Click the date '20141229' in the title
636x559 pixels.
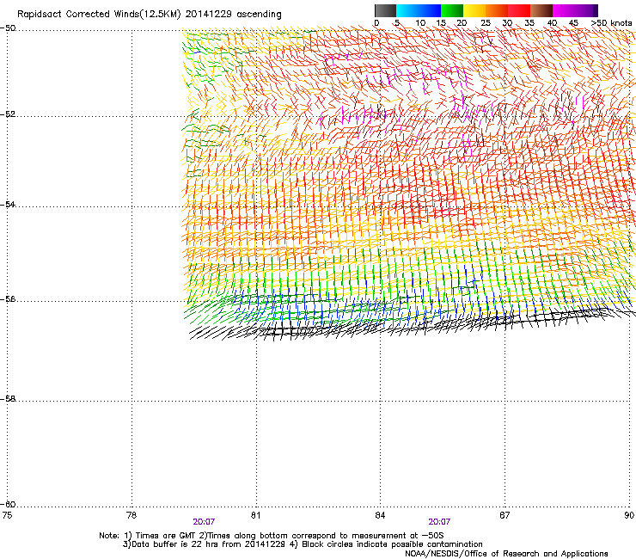pyautogui.click(x=209, y=15)
